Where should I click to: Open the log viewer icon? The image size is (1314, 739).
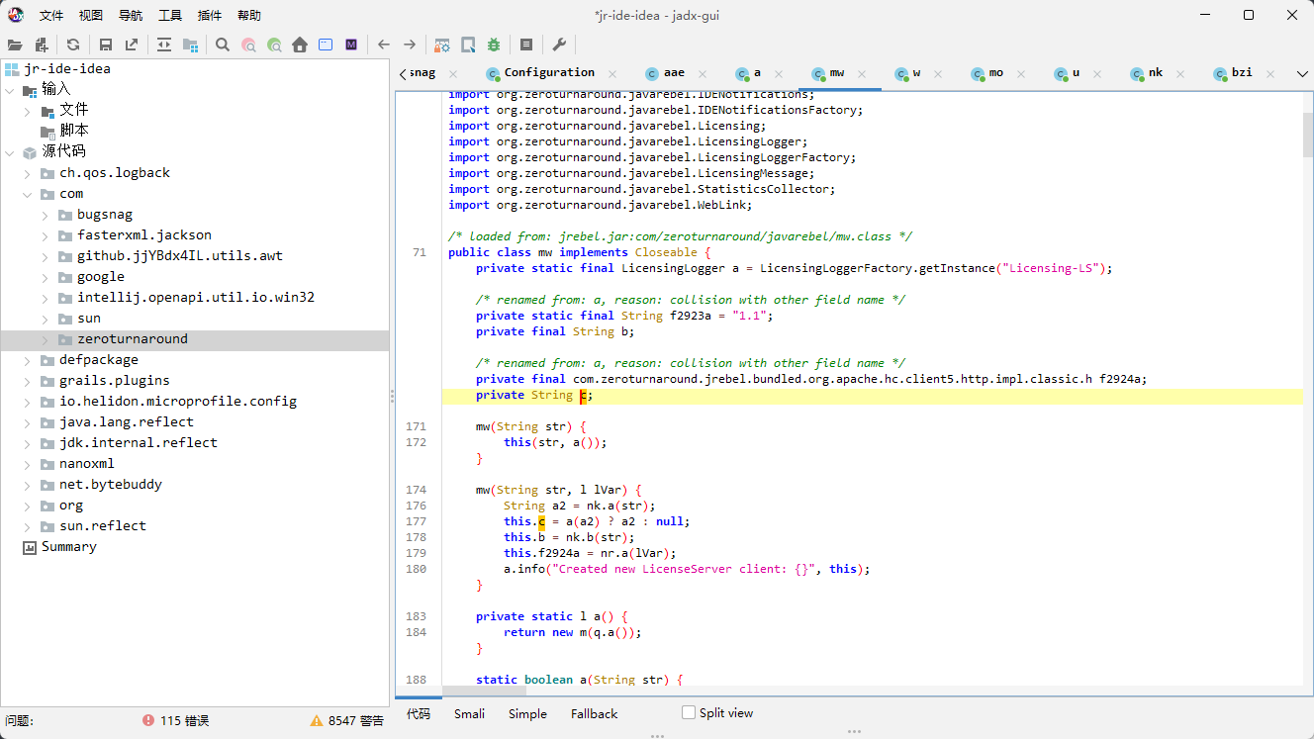[526, 45]
